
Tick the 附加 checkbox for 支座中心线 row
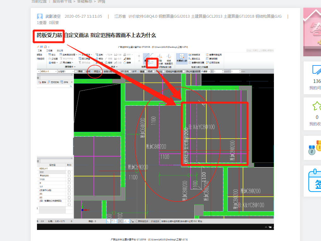(x=69, y=190)
